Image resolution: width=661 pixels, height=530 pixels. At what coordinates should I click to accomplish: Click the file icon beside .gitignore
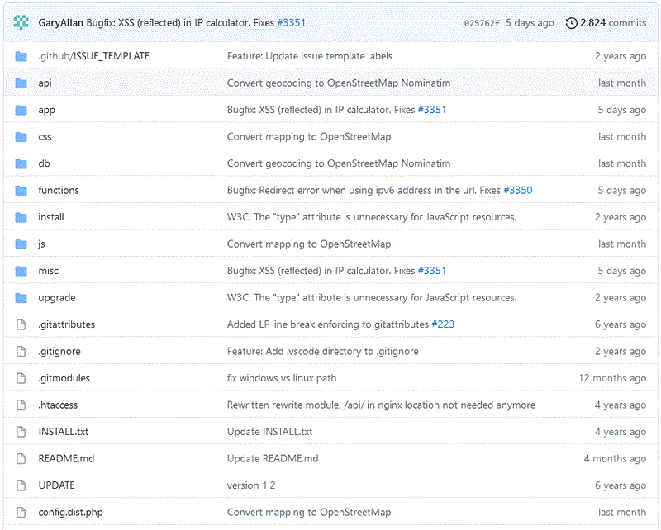[x=21, y=352]
